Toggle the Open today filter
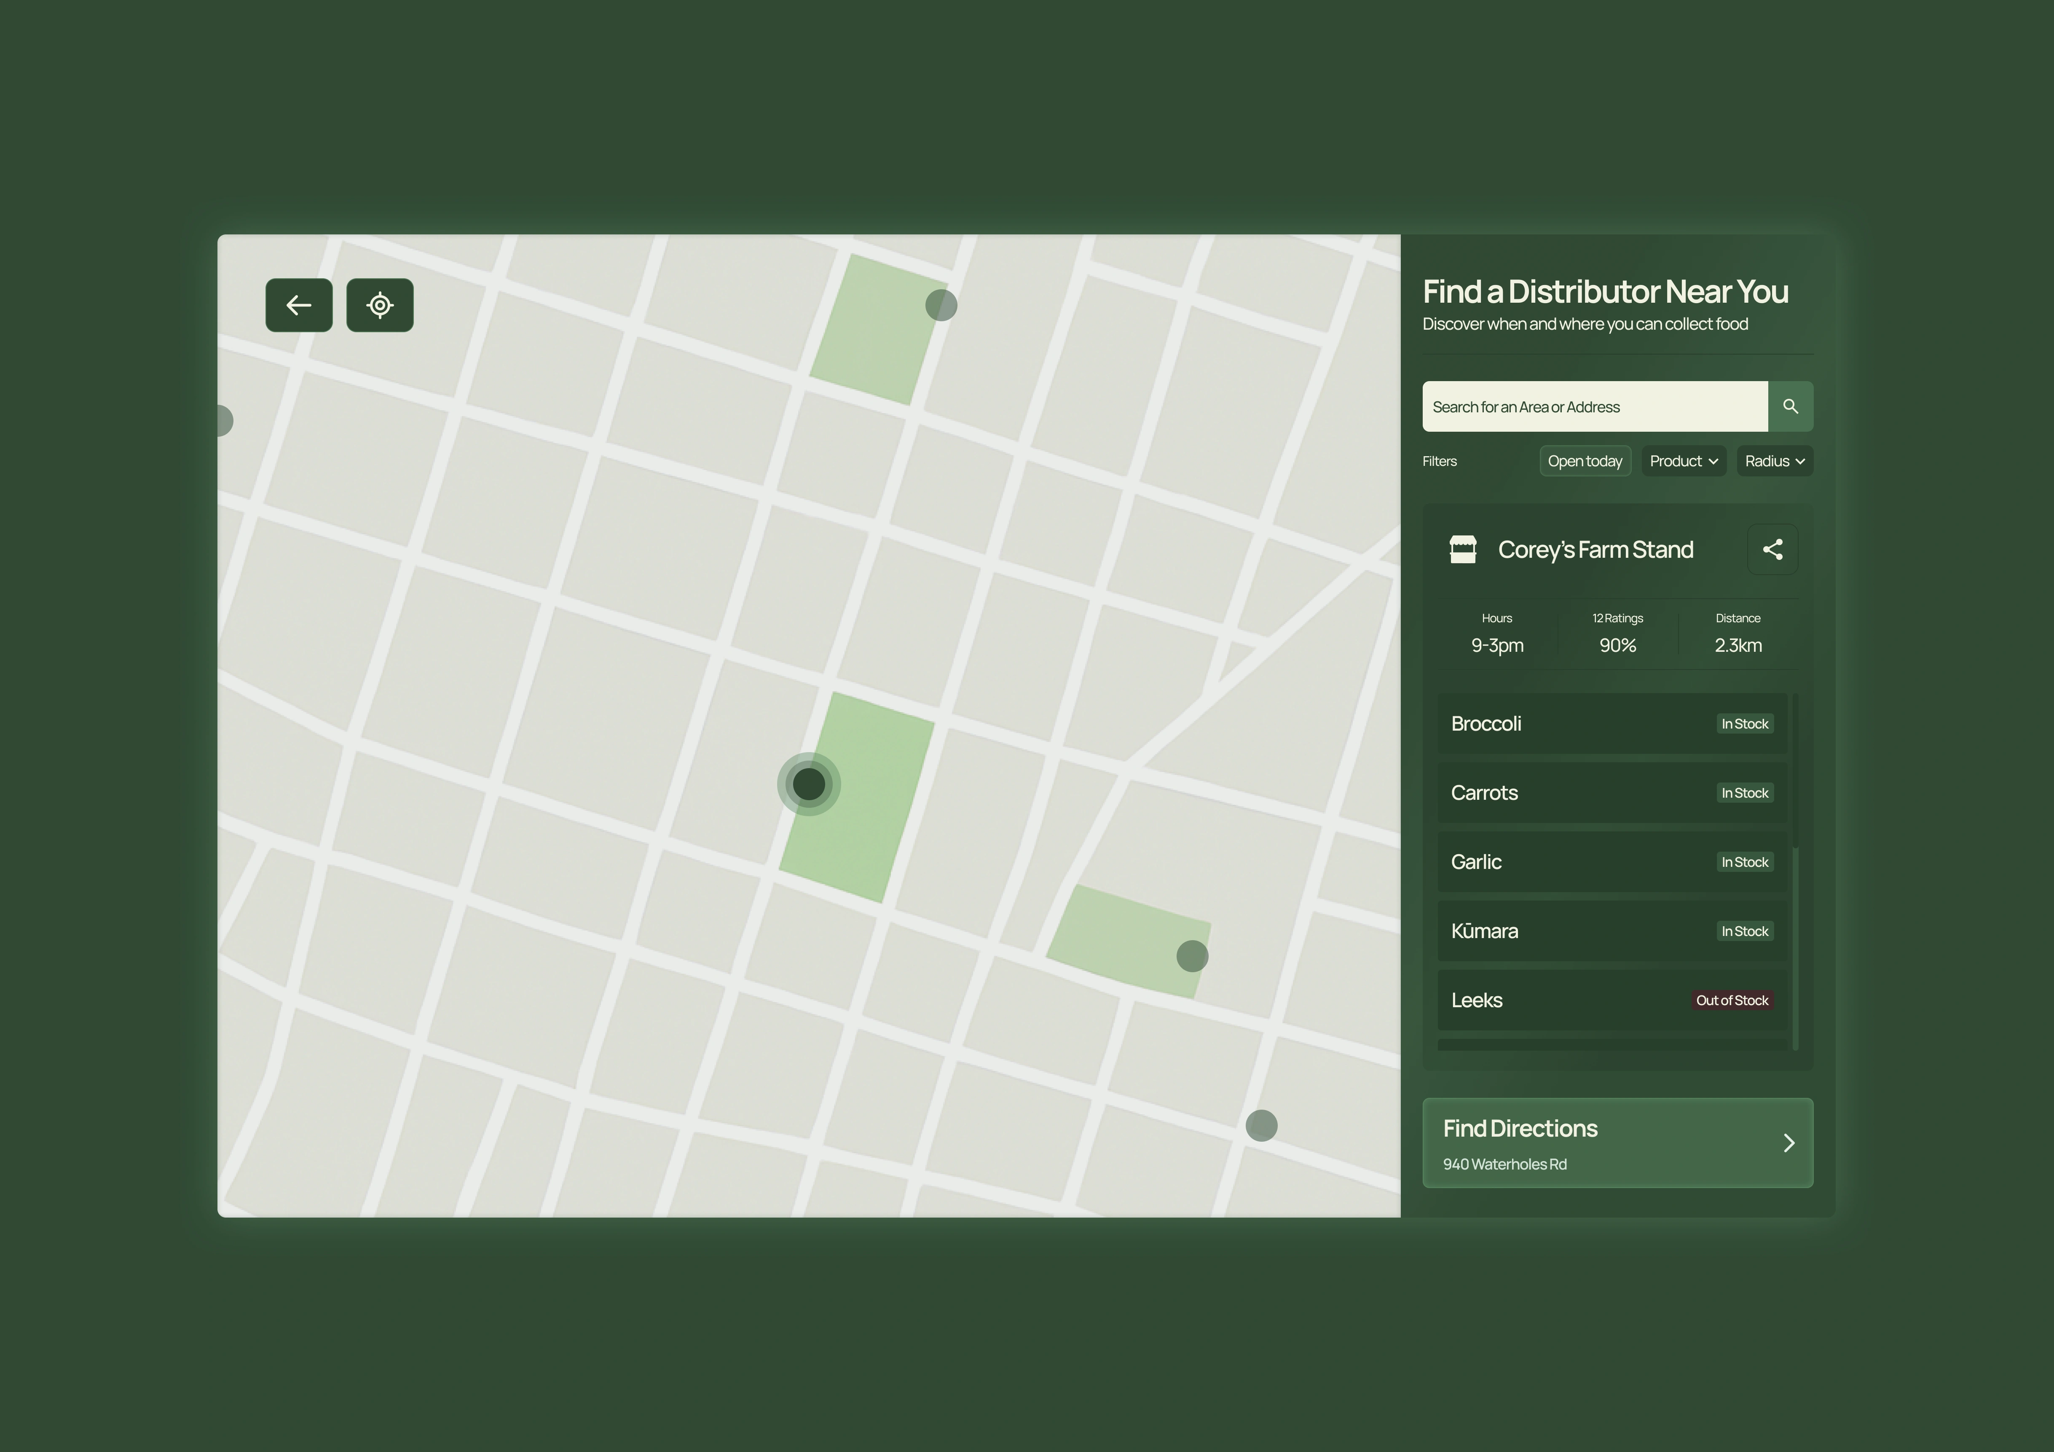 point(1585,461)
